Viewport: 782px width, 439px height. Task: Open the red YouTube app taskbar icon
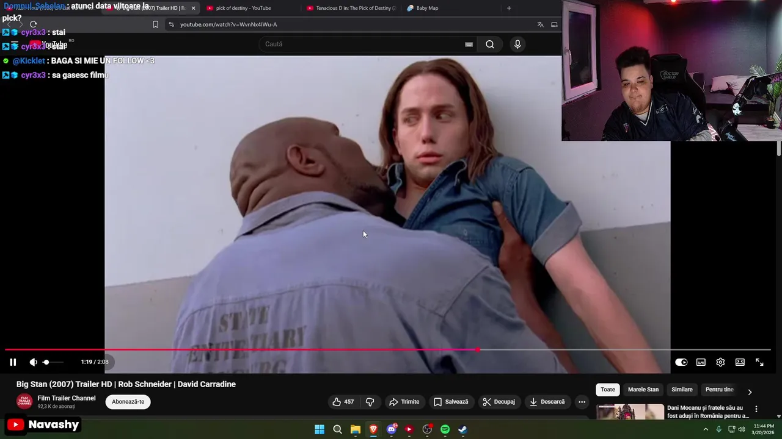409,429
